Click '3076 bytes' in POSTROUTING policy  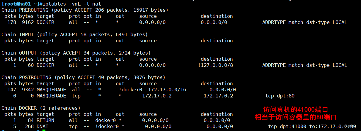pyautogui.click(x=148, y=78)
